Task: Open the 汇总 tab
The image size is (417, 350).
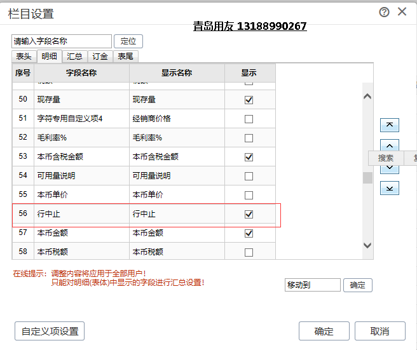Action: pos(74,57)
